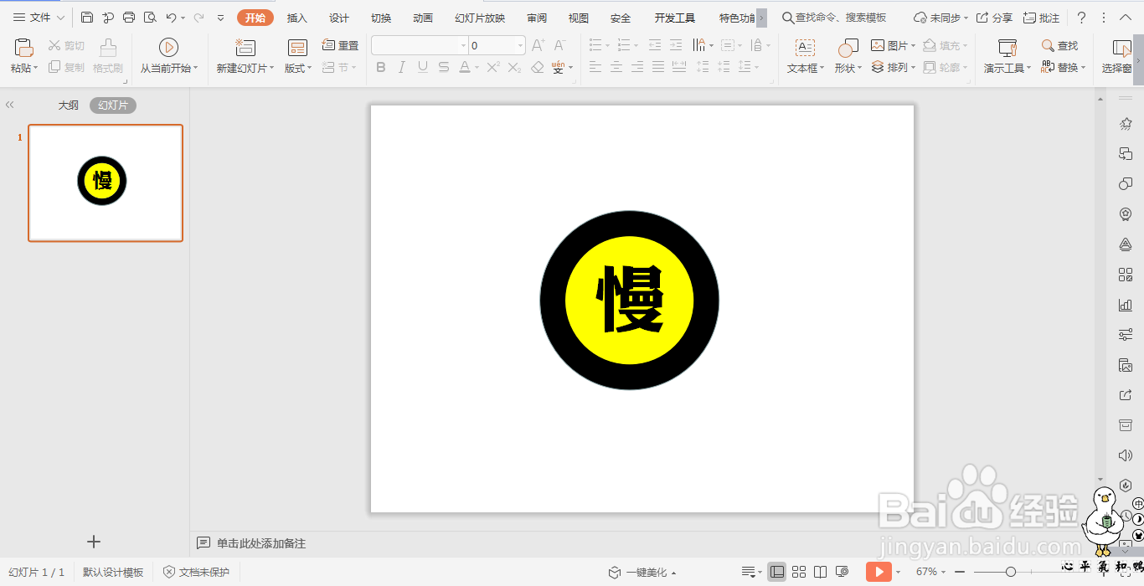Click the orange slideshow play button
This screenshot has height=586, width=1144.
[879, 572]
